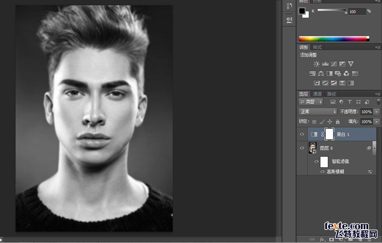This screenshot has height=243, width=382.
Task: Add a Posterize adjustment layer
Action: click(325, 83)
